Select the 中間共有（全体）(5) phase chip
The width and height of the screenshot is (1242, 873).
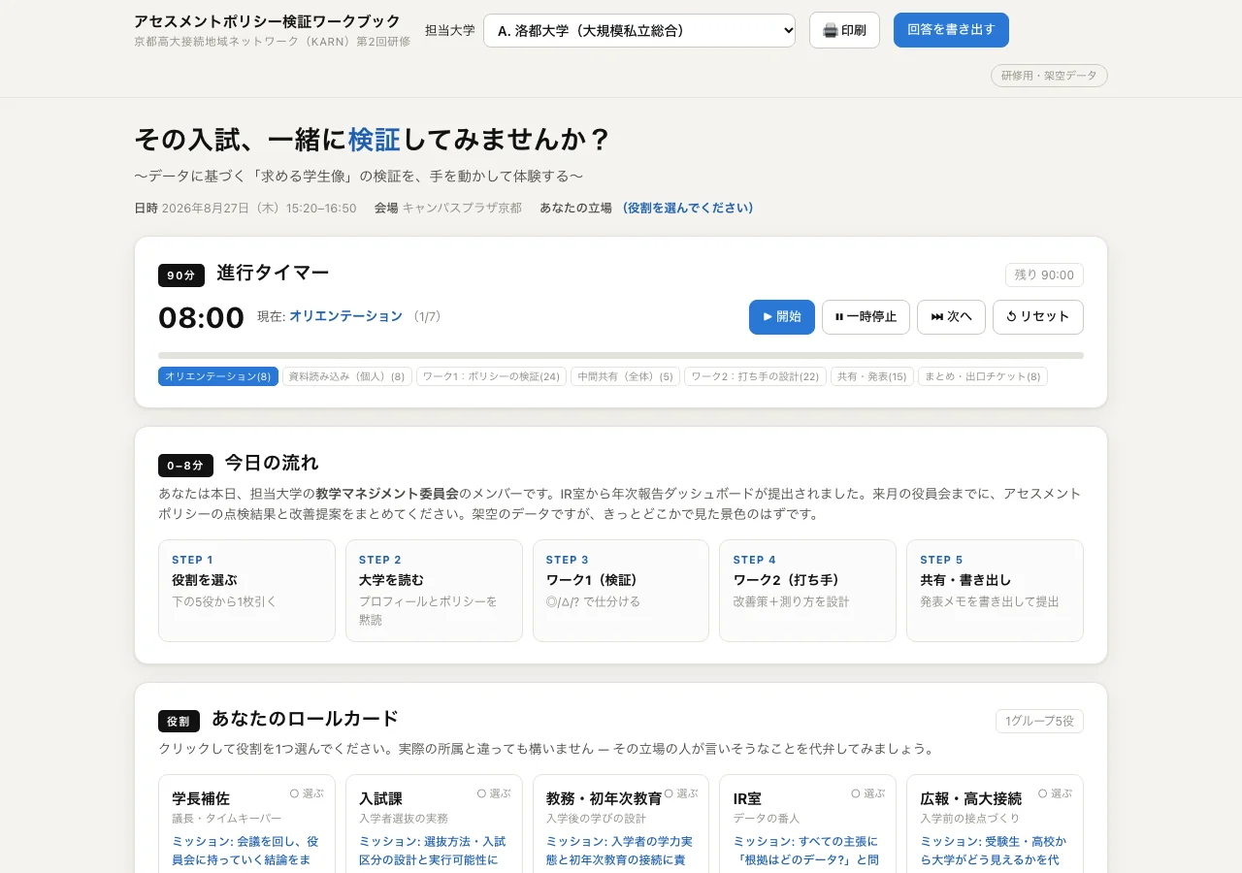click(x=625, y=376)
